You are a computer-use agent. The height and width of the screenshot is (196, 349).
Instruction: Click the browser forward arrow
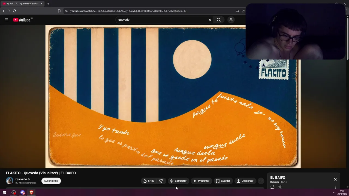(9, 11)
